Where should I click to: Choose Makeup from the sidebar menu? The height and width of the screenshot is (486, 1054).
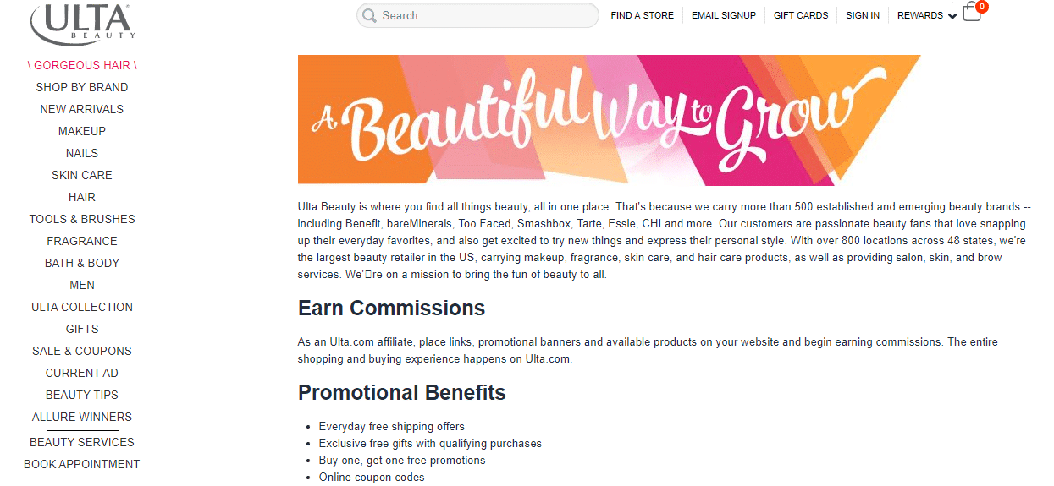[82, 131]
